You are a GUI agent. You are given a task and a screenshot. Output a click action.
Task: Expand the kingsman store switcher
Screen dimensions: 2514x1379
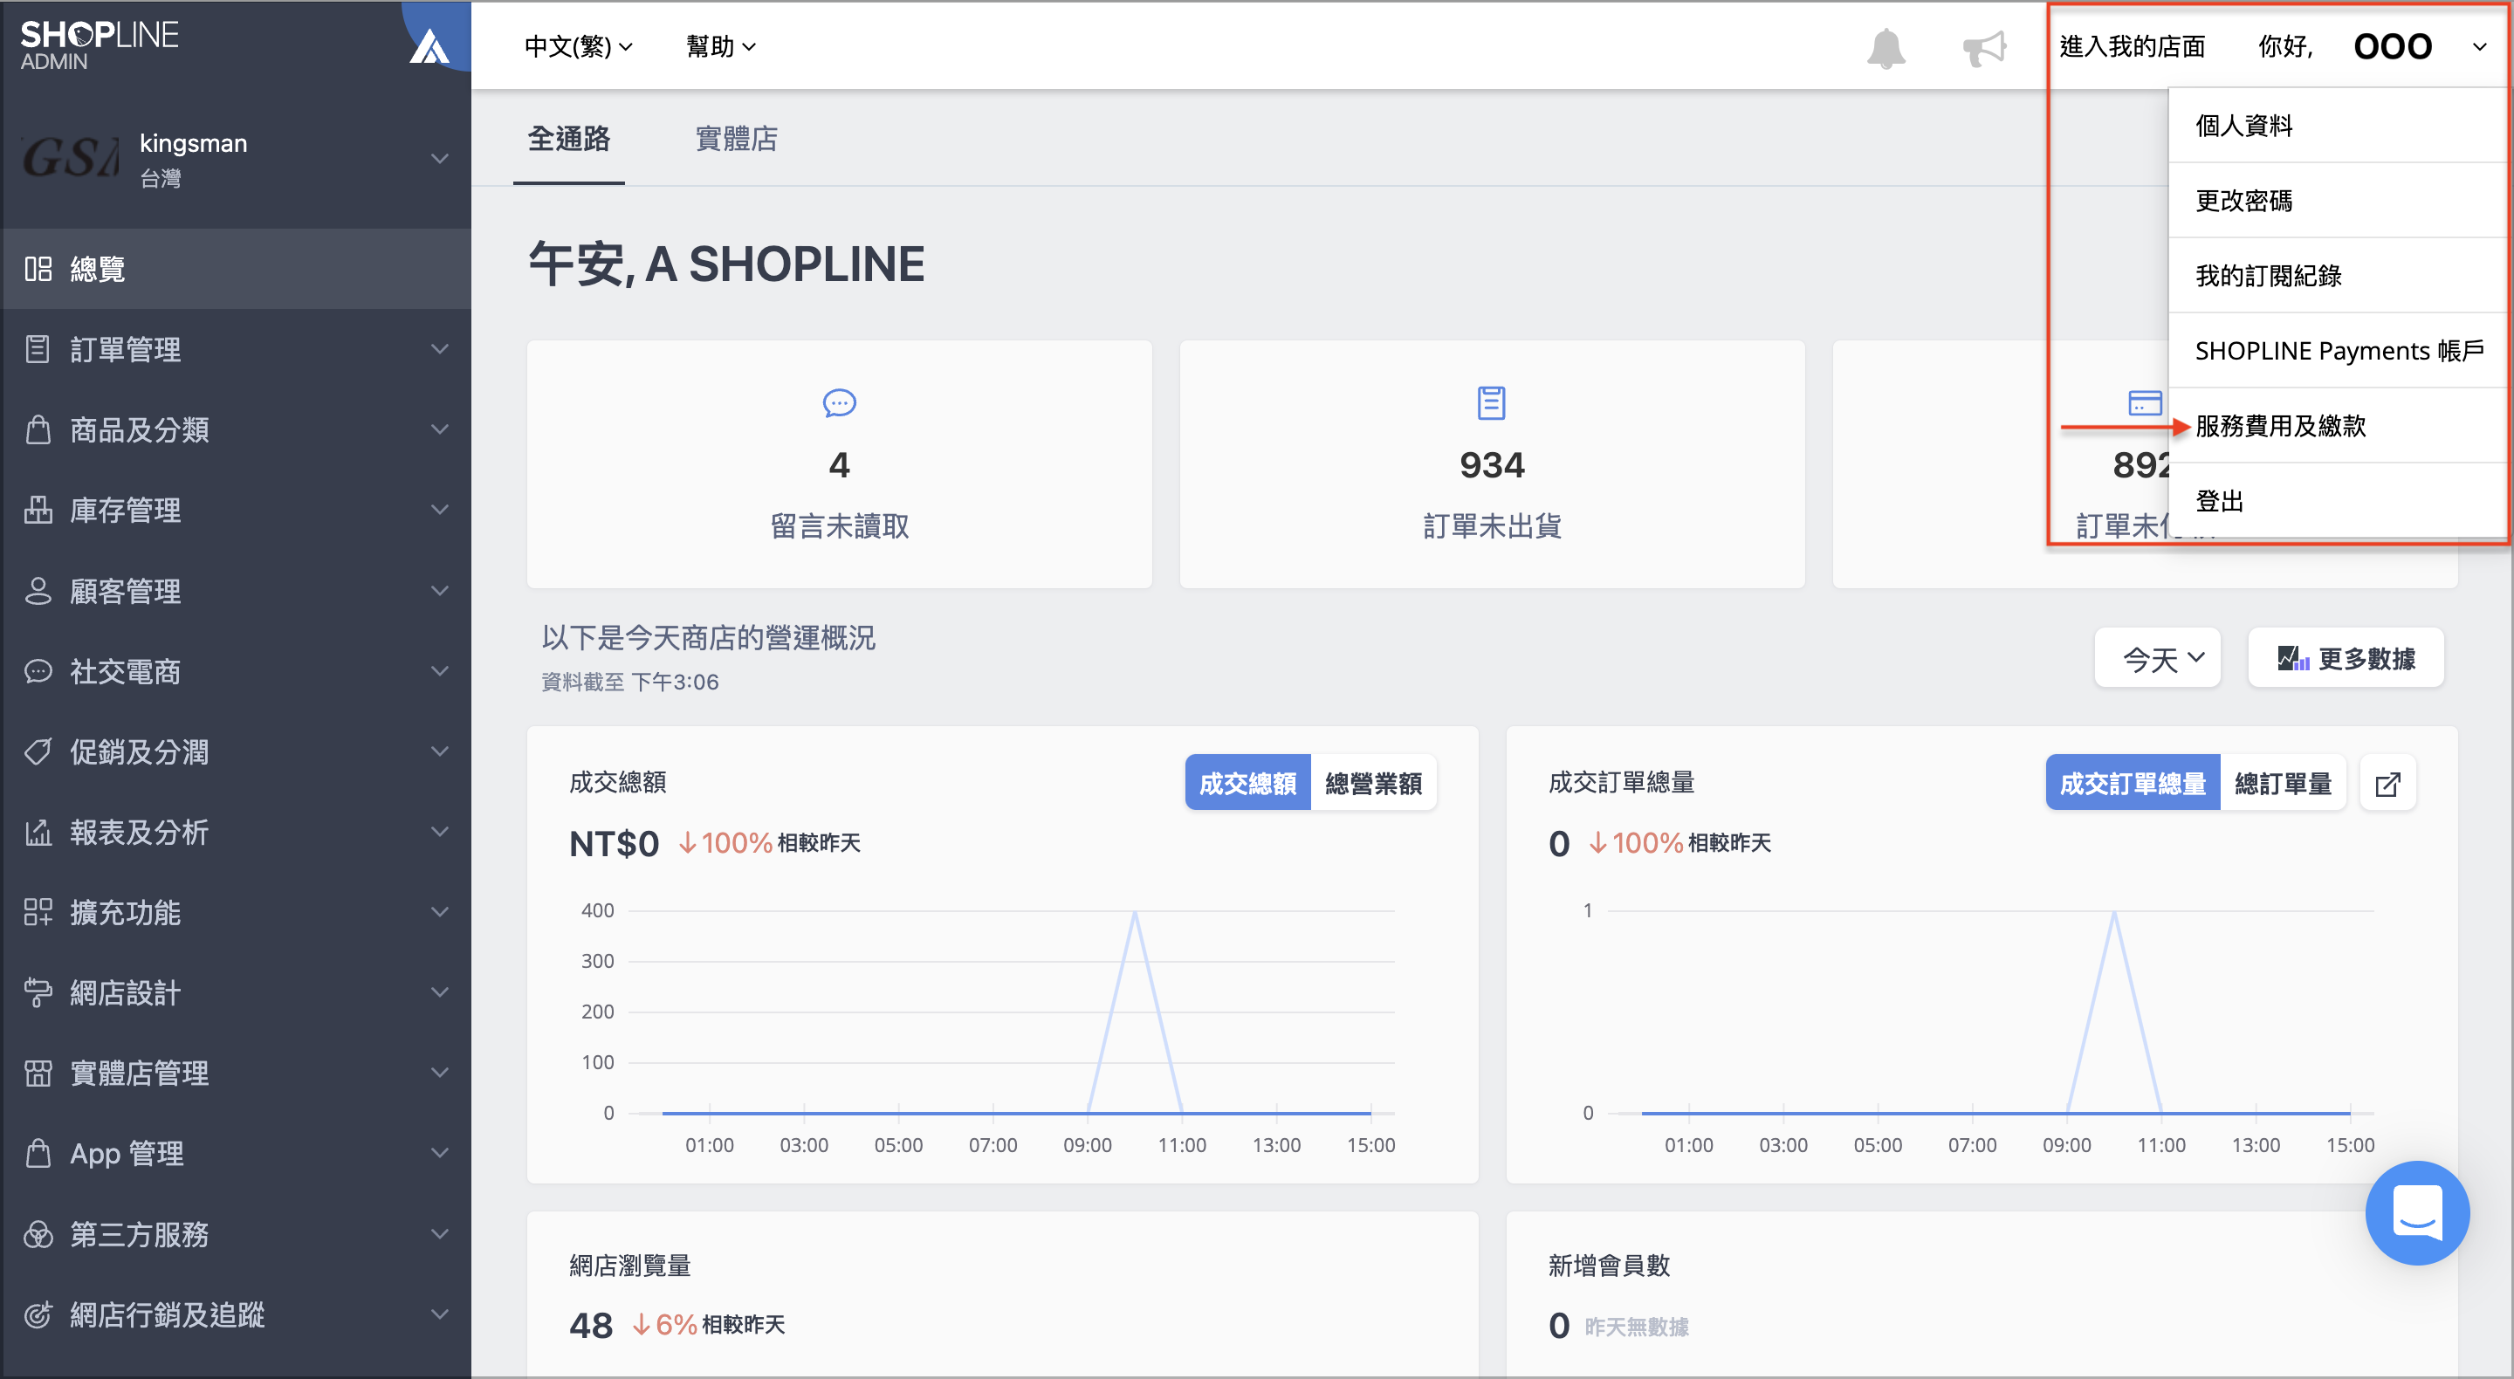pos(440,158)
